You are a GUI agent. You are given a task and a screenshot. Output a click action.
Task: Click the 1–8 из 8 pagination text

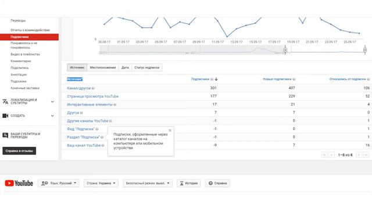tap(345, 155)
